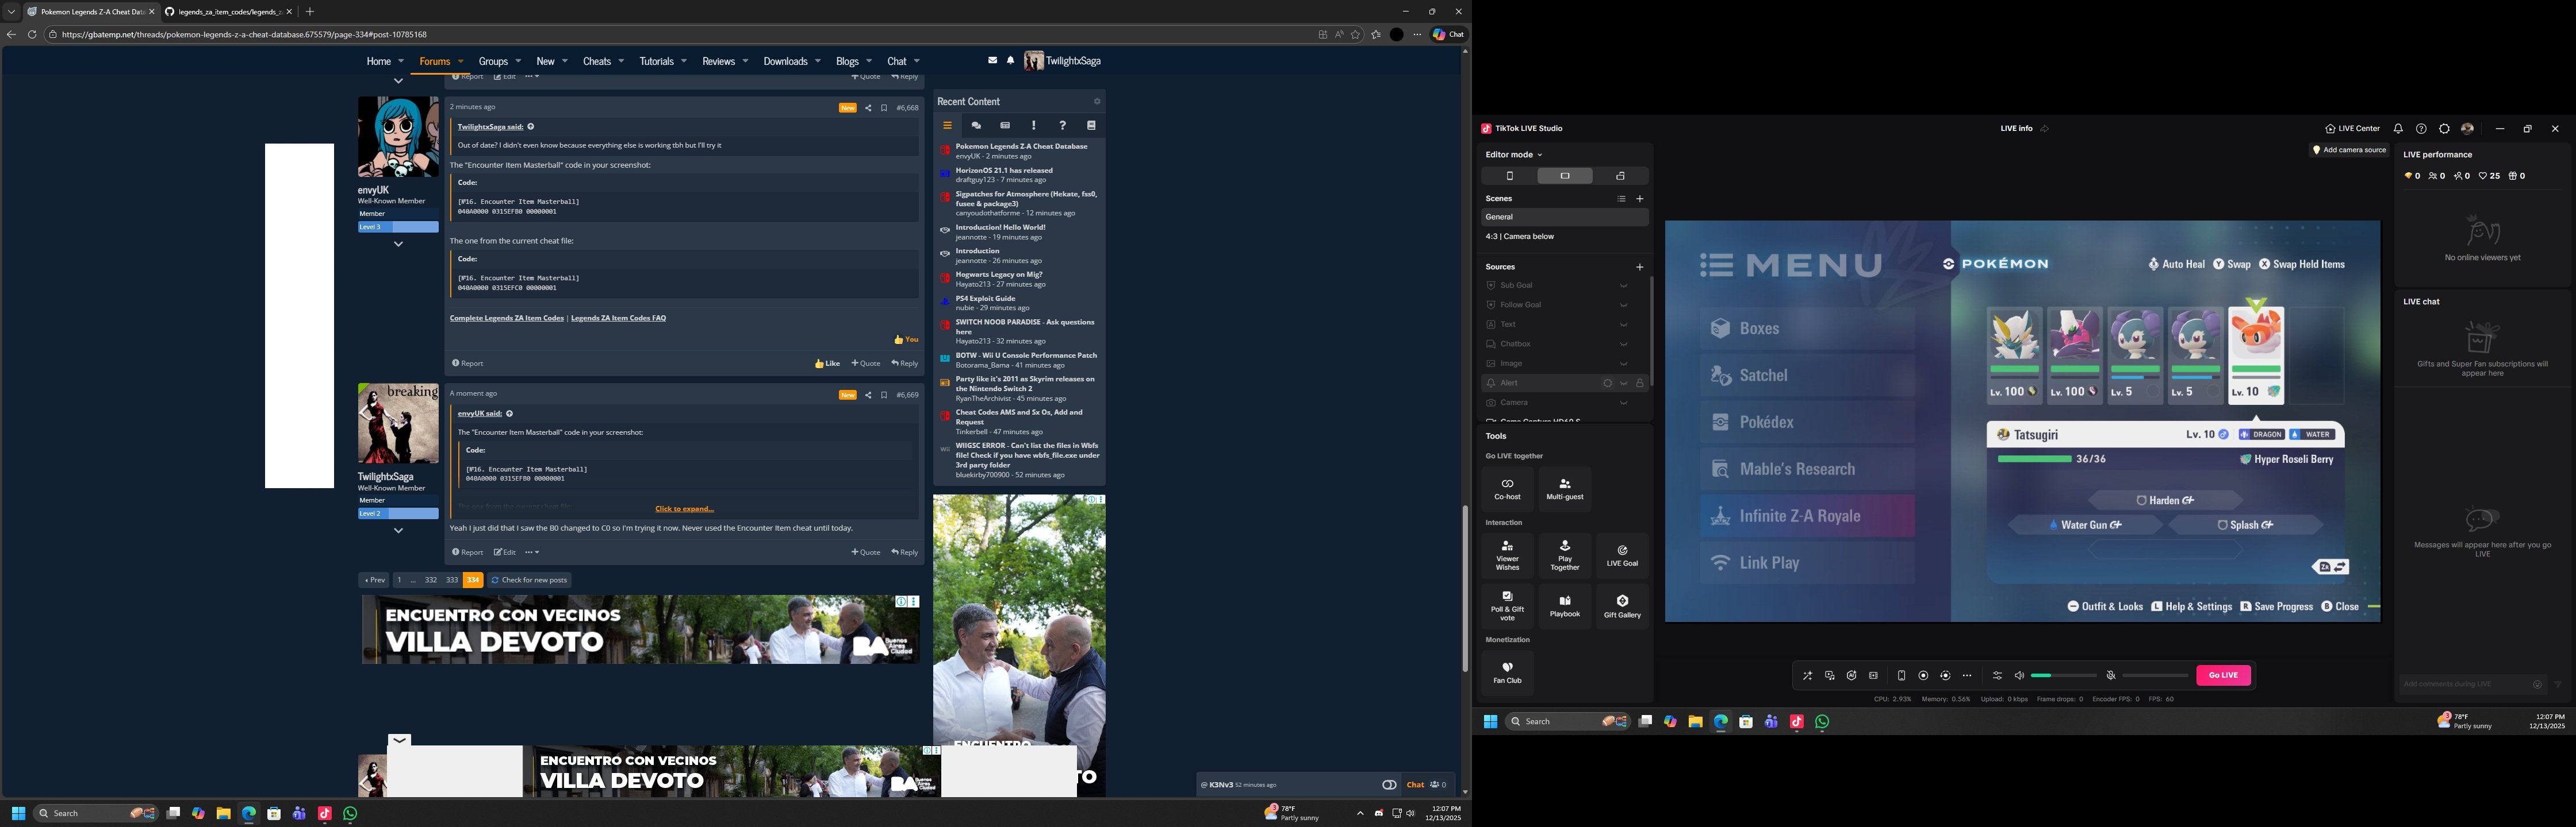Expand the Cheats menu dropdown arrow
Image resolution: width=2576 pixels, height=827 pixels.
(x=621, y=61)
